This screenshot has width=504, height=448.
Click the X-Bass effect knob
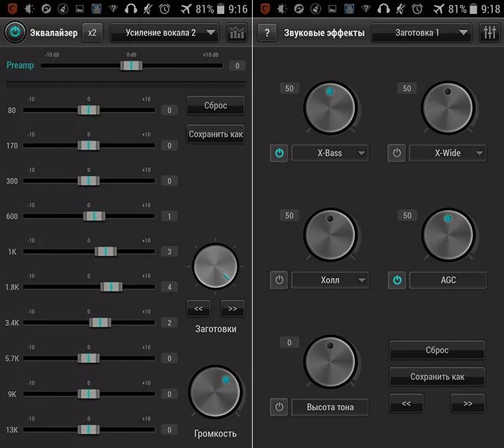330,108
